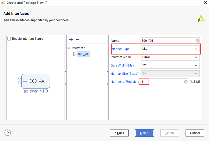This screenshot has width=209, height=141.
Task: Collapse the left panel using its left arrow
Action: pyautogui.click(x=66, y=71)
